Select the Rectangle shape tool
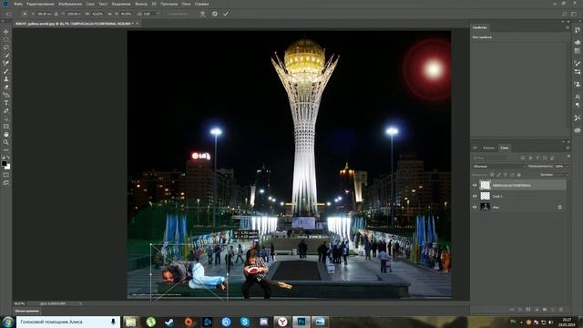583x328 pixels. (6, 127)
